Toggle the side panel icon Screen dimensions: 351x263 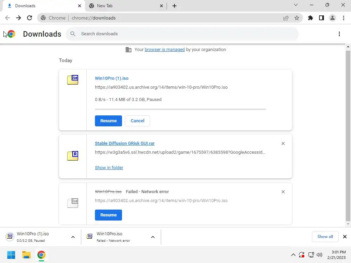322,18
